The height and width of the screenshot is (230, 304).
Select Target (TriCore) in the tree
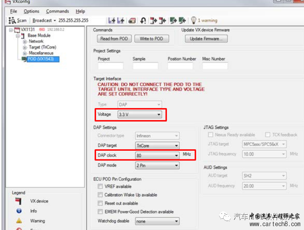pyautogui.click(x=43, y=47)
